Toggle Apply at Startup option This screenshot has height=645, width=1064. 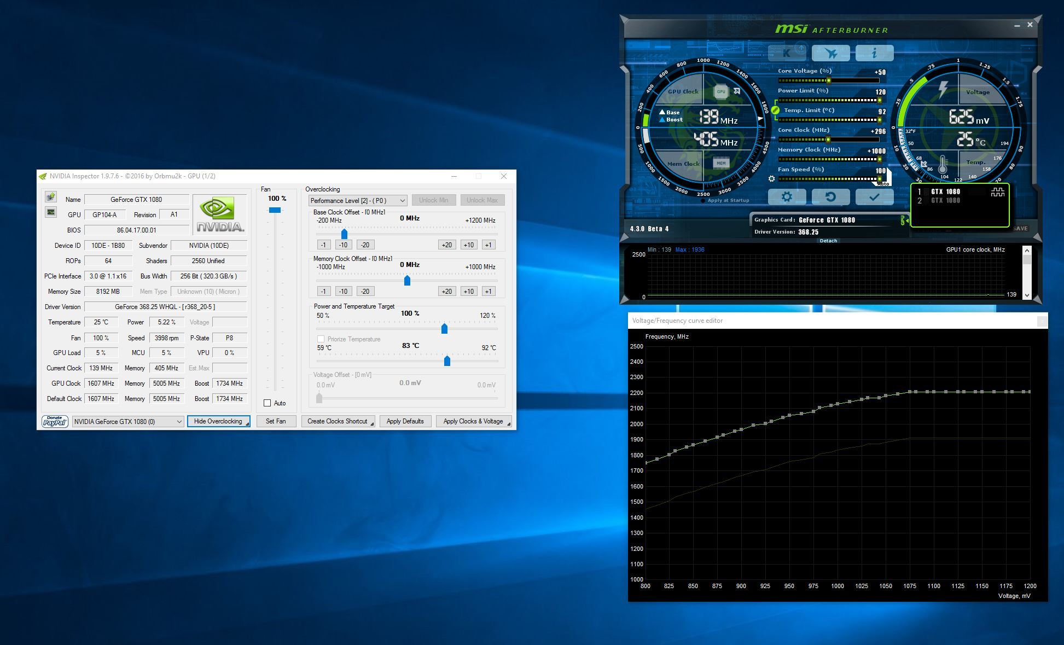tap(703, 200)
